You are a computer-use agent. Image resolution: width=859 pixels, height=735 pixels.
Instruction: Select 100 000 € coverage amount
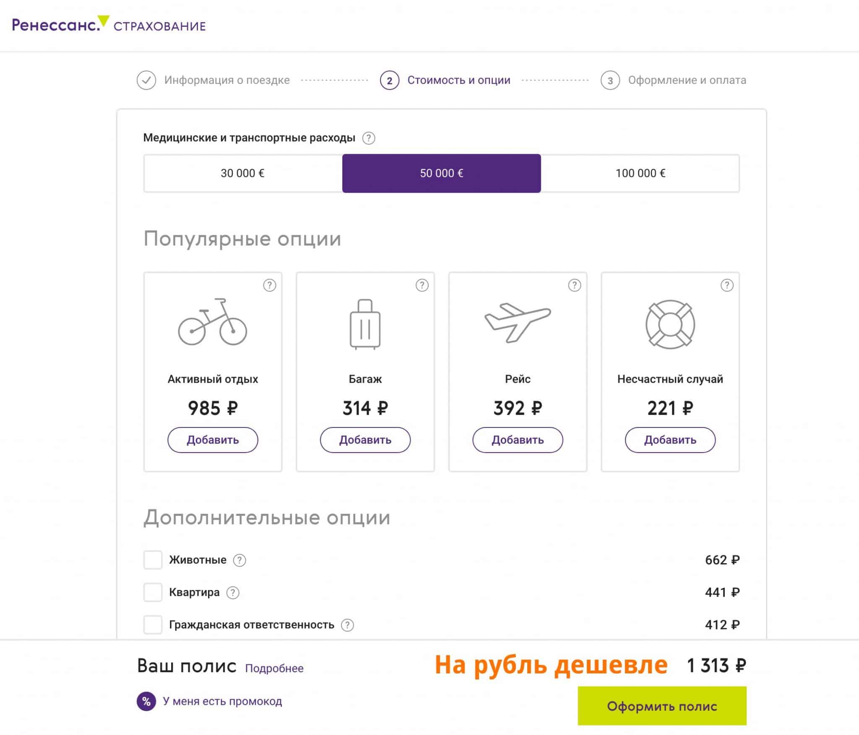(640, 173)
